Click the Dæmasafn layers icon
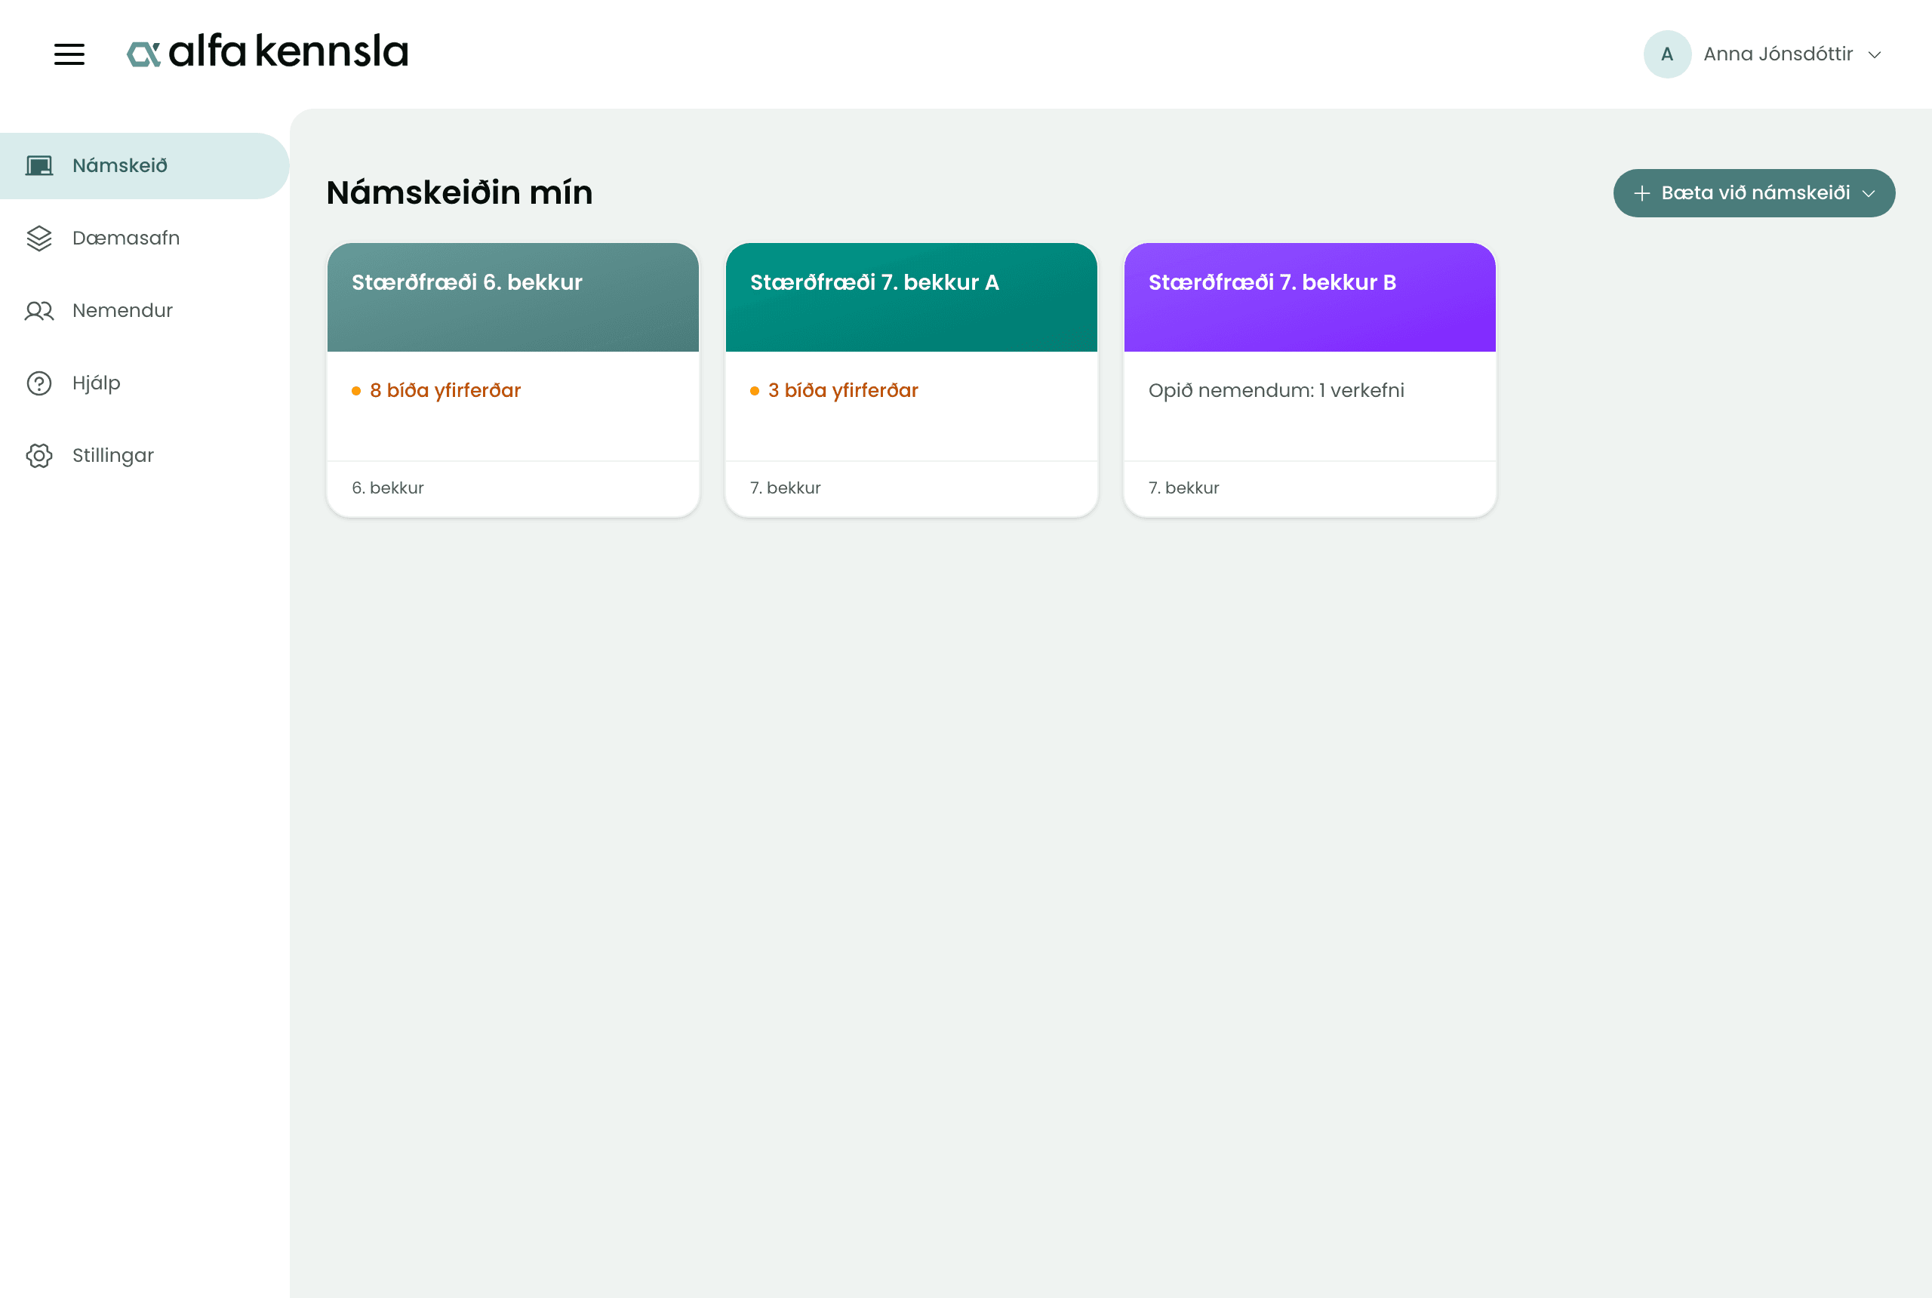The width and height of the screenshot is (1932, 1298). click(x=39, y=238)
